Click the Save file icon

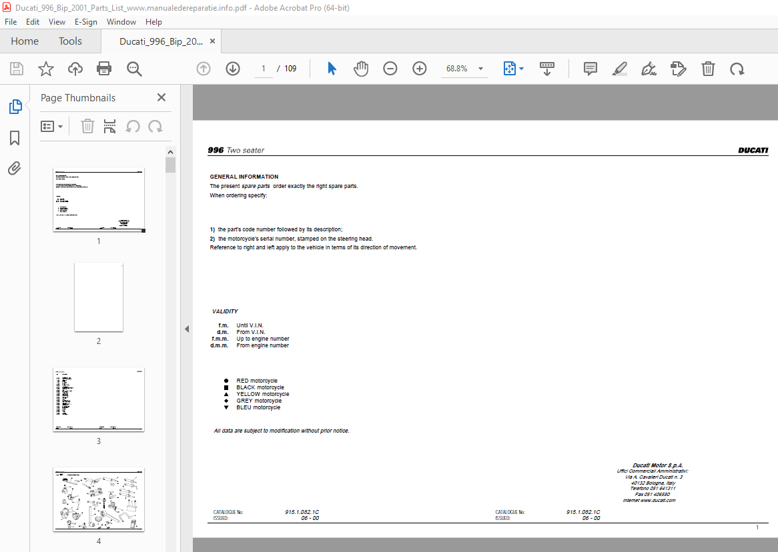[x=17, y=69]
